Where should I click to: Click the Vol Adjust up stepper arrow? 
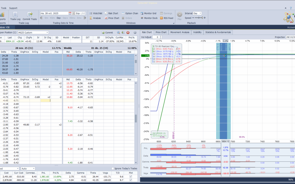[161, 36]
